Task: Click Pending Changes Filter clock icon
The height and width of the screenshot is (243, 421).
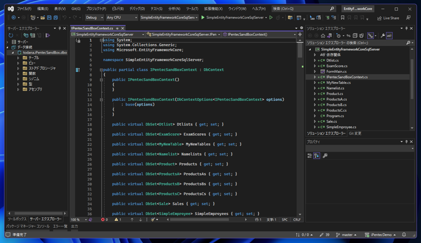Action: (x=338, y=35)
